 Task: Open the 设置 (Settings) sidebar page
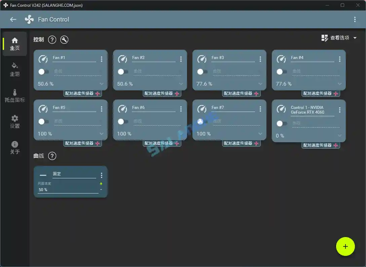[14, 121]
